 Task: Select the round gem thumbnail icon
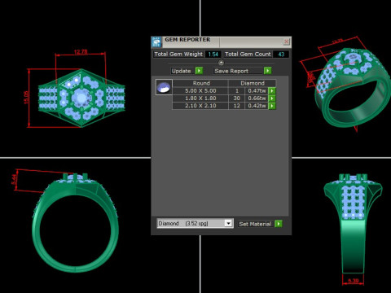[x=164, y=87]
